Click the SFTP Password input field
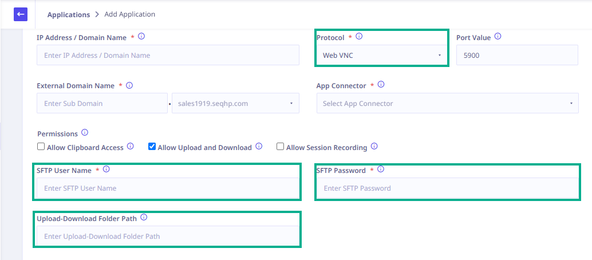 point(447,188)
